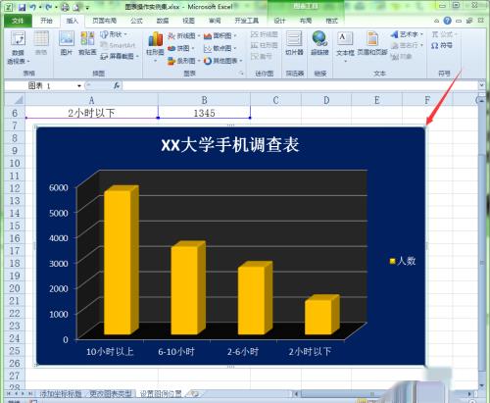Open the chart group dialog launcher
The width and height of the screenshot is (490, 403).
pyautogui.click(x=242, y=74)
